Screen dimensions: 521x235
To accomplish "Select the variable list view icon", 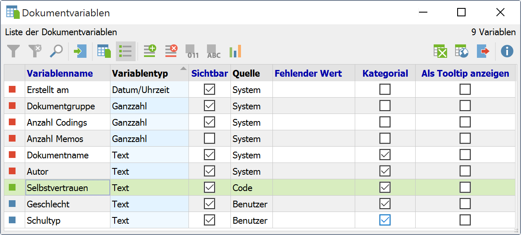I will click(x=126, y=51).
